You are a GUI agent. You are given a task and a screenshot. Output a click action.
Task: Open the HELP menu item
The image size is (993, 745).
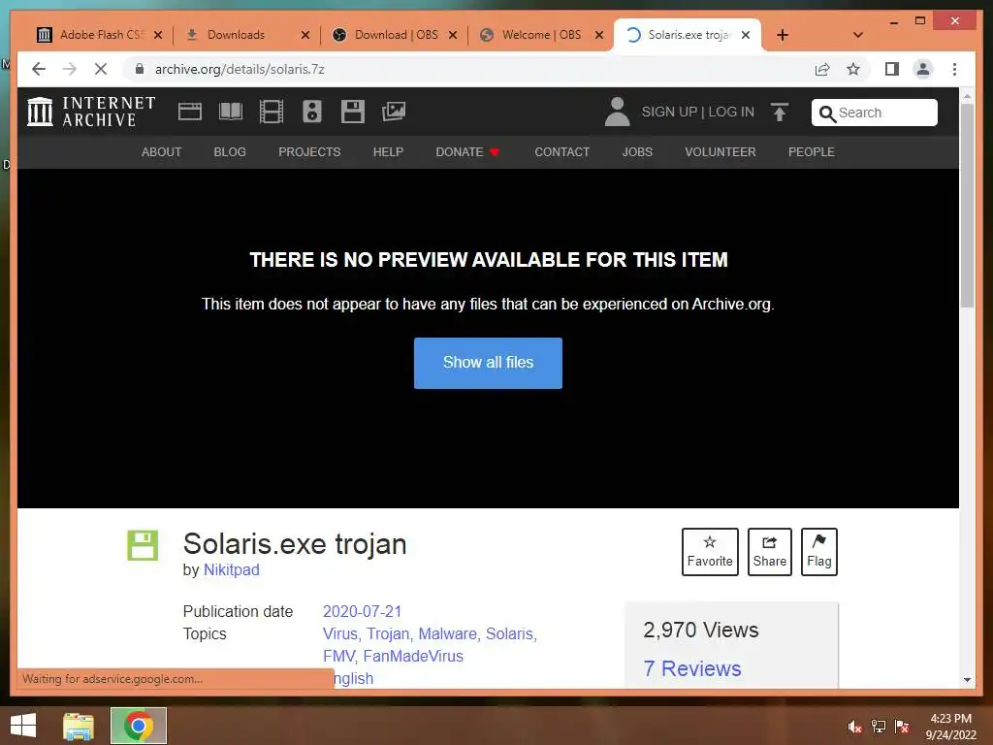(388, 152)
